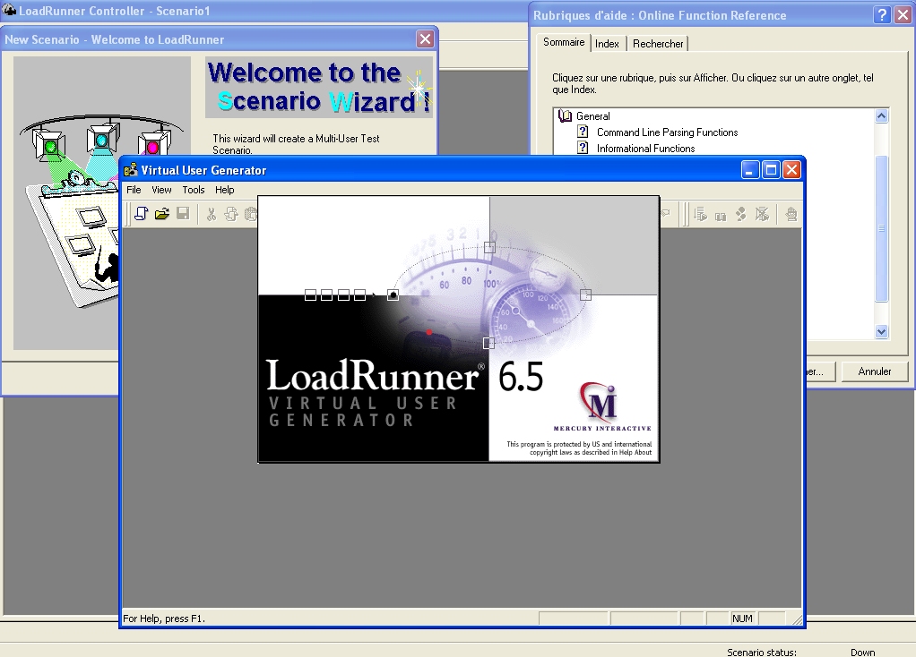Maximize the Virtual User Generator window

click(x=771, y=170)
